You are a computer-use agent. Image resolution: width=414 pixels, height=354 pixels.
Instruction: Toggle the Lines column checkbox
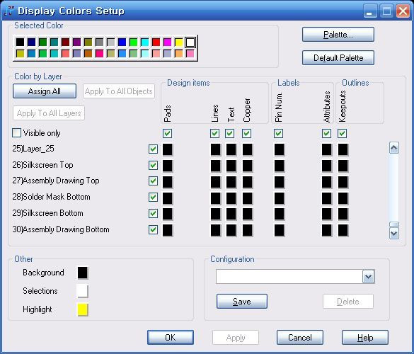(x=215, y=133)
